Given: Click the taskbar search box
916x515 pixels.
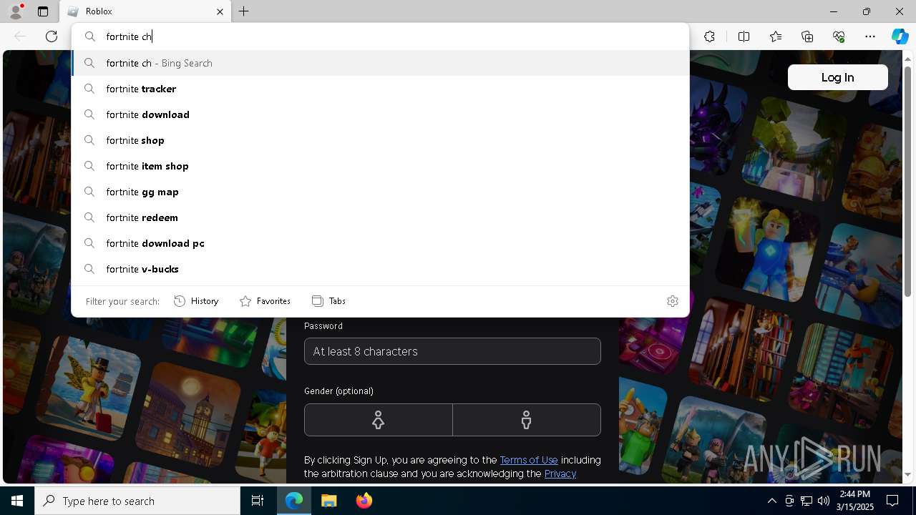Looking at the screenshot, I should pos(137,501).
